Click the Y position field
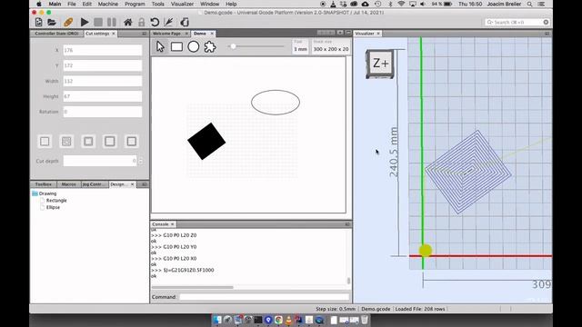 click(x=103, y=65)
